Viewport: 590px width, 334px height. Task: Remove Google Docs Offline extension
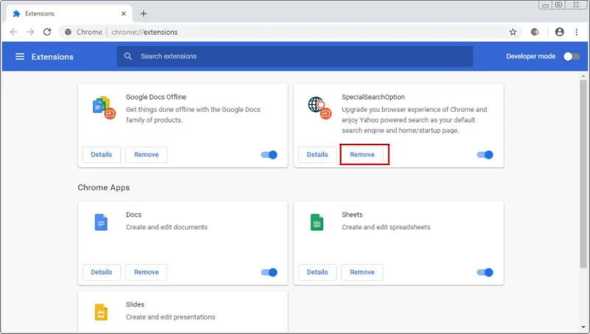(146, 155)
